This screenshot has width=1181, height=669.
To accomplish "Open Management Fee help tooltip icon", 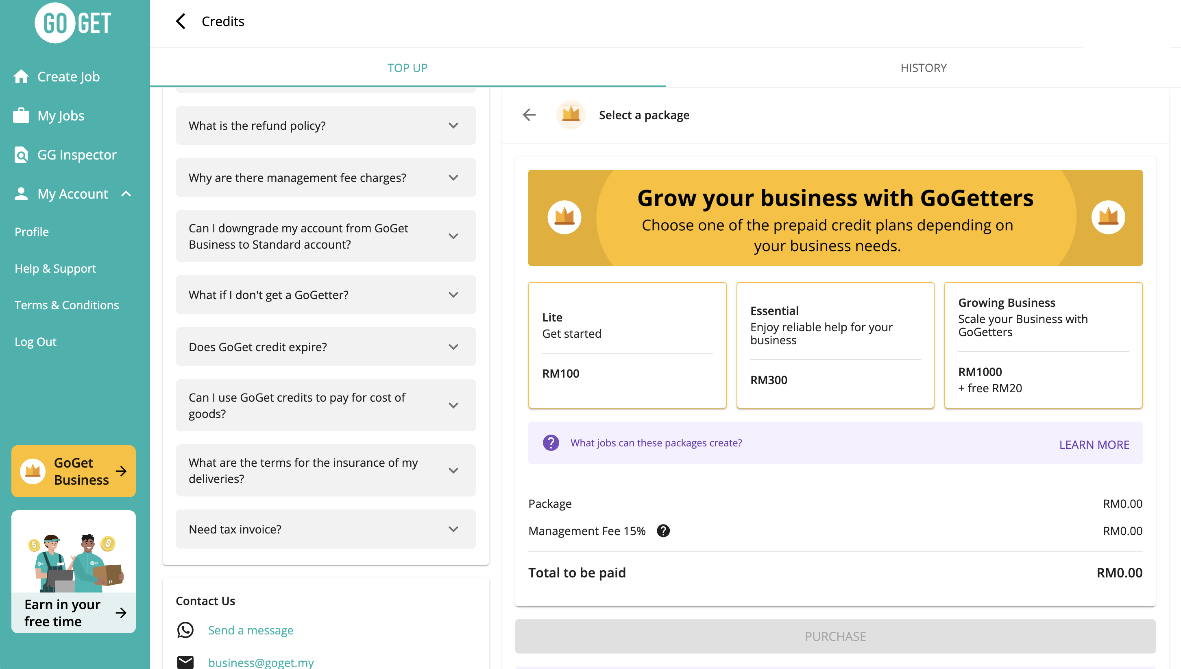I will (663, 531).
